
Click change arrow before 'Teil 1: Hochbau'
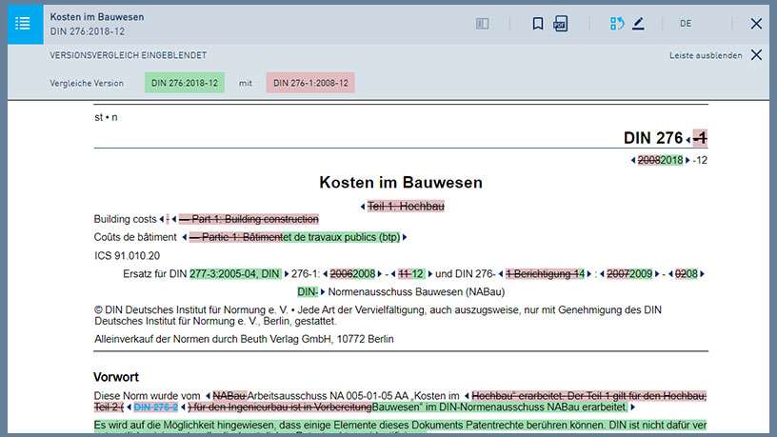tap(363, 206)
